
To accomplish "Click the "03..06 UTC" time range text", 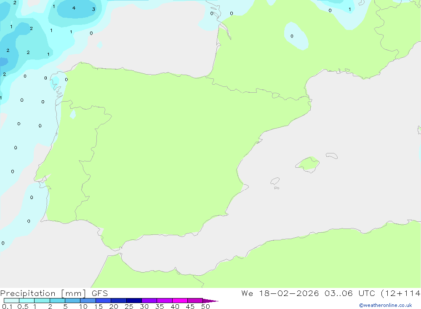I will (350, 293).
